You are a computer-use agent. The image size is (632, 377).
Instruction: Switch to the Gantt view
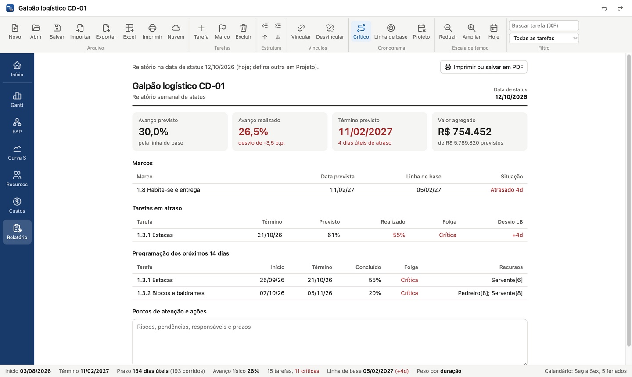pos(17,100)
